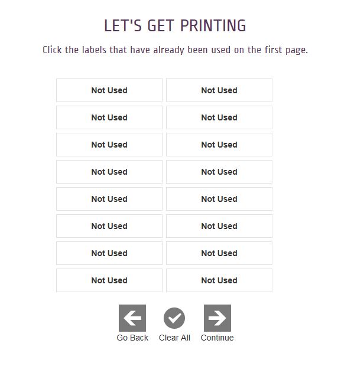Toggle the fifth row right label

[x=219, y=199]
